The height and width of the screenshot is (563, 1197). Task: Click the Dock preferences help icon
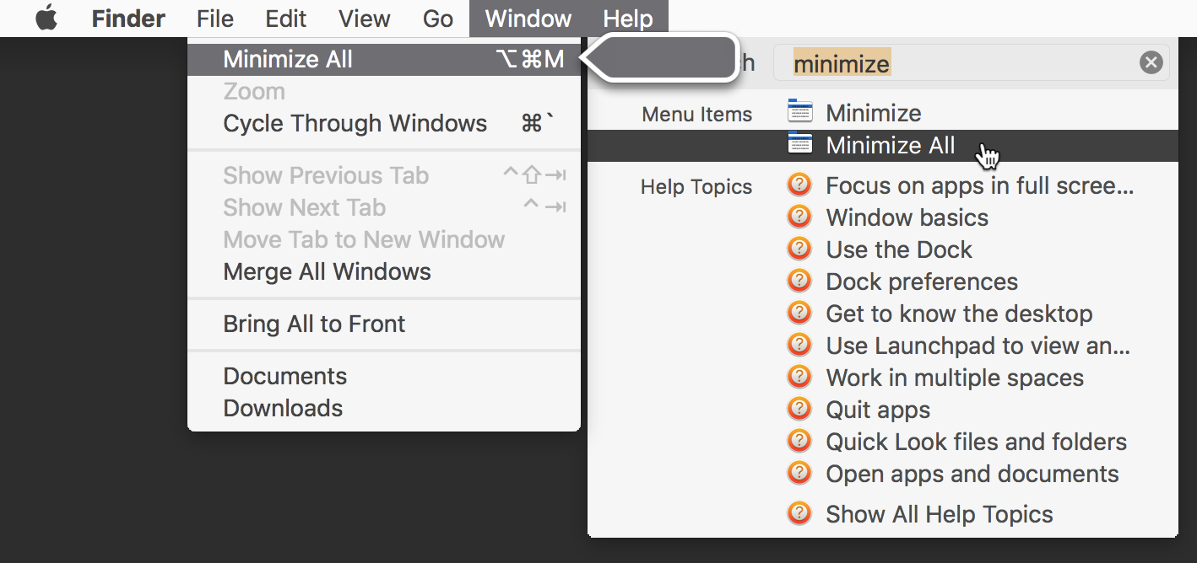click(x=799, y=281)
